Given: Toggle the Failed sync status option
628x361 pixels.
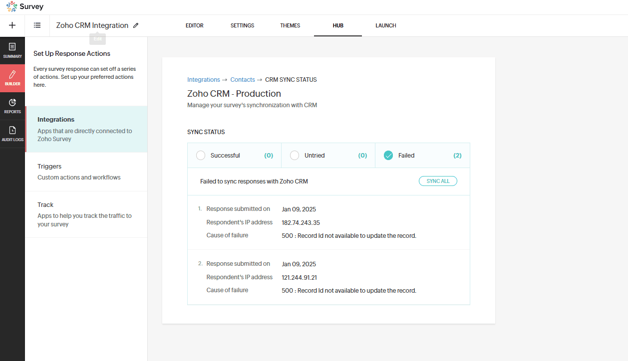Looking at the screenshot, I should pos(388,156).
